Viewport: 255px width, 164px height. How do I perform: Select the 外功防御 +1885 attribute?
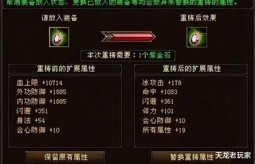41,92
